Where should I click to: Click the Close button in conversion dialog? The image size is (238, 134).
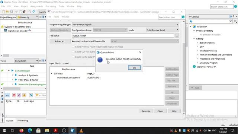160,111
